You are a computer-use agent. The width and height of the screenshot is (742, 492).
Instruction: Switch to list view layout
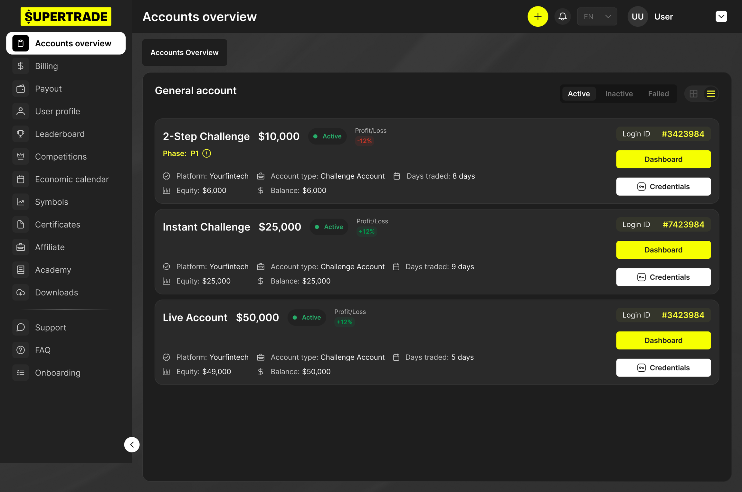click(x=711, y=94)
